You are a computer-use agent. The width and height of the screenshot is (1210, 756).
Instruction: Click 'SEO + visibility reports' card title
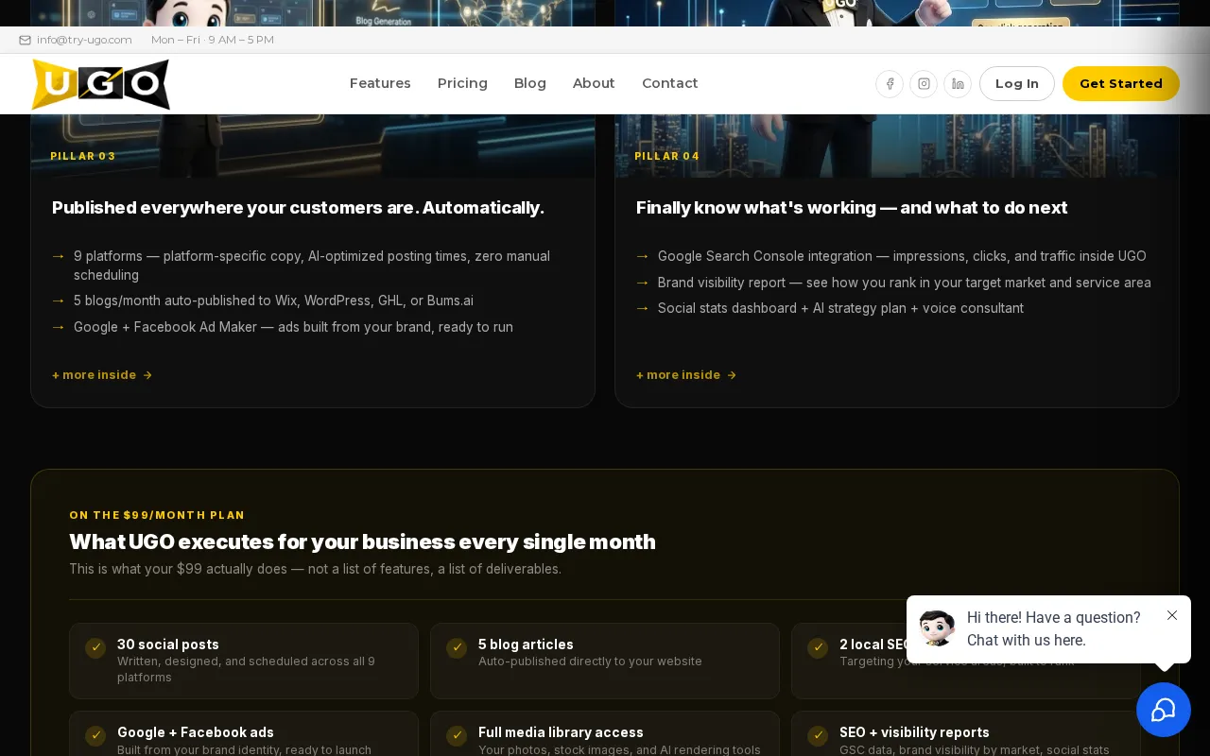coord(914,732)
